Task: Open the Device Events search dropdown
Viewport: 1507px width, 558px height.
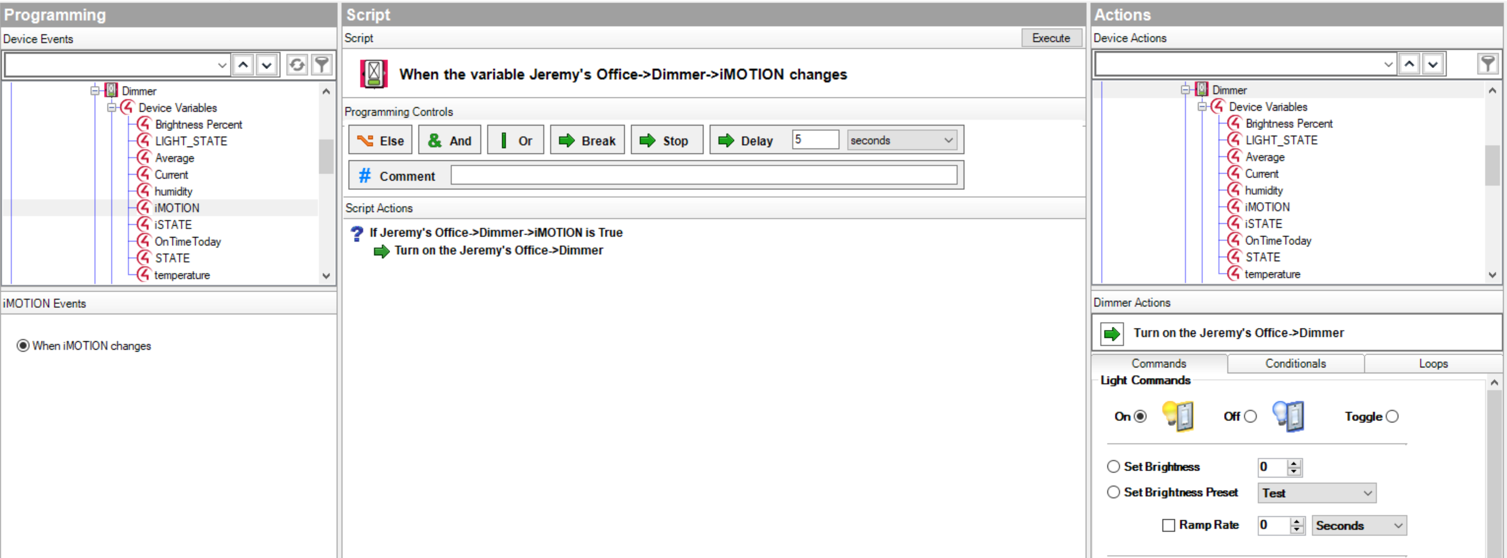Action: point(222,65)
